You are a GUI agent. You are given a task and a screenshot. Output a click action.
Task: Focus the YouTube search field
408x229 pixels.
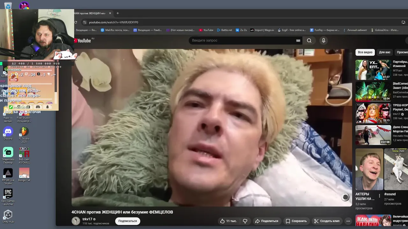tap(242, 40)
